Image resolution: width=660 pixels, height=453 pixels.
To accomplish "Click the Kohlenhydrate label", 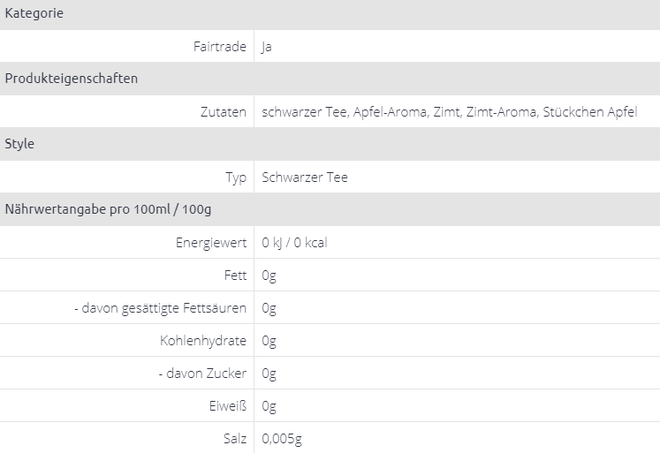I will (x=203, y=341).
